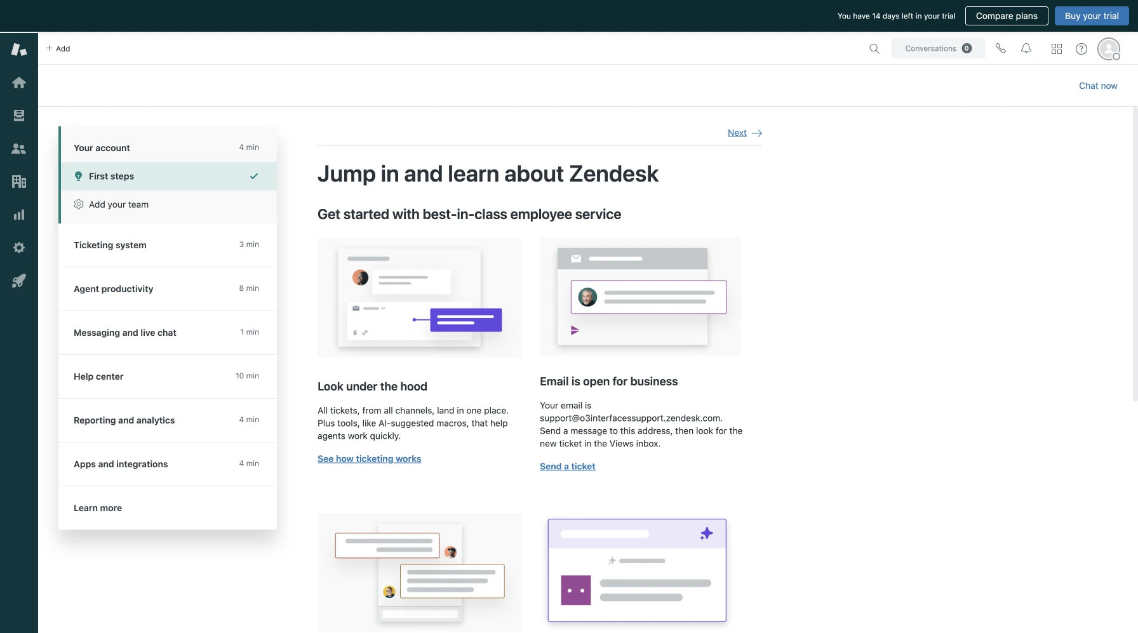Open the notifications bell icon
Screen dimensions: 1138x633
pos(1026,49)
